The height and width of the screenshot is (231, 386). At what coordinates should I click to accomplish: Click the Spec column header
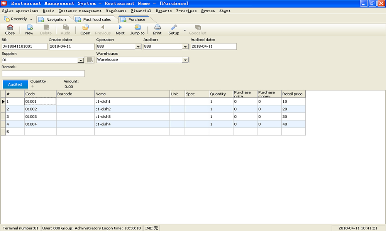pyautogui.click(x=197, y=94)
